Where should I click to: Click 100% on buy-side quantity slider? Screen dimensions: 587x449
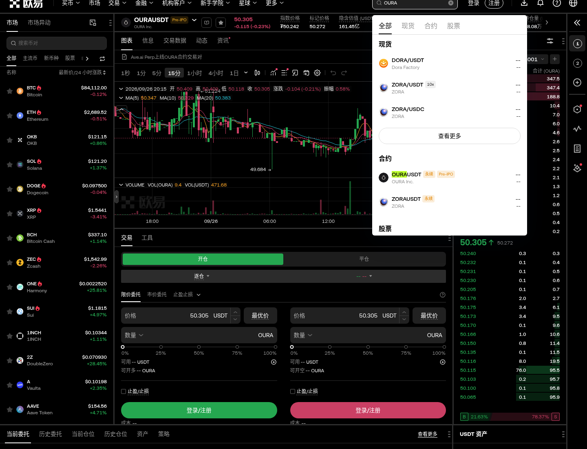pos(275,347)
